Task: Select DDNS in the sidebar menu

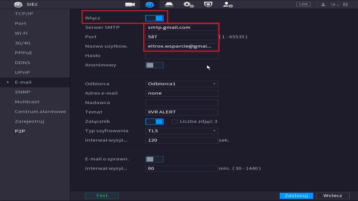Action: 22,63
